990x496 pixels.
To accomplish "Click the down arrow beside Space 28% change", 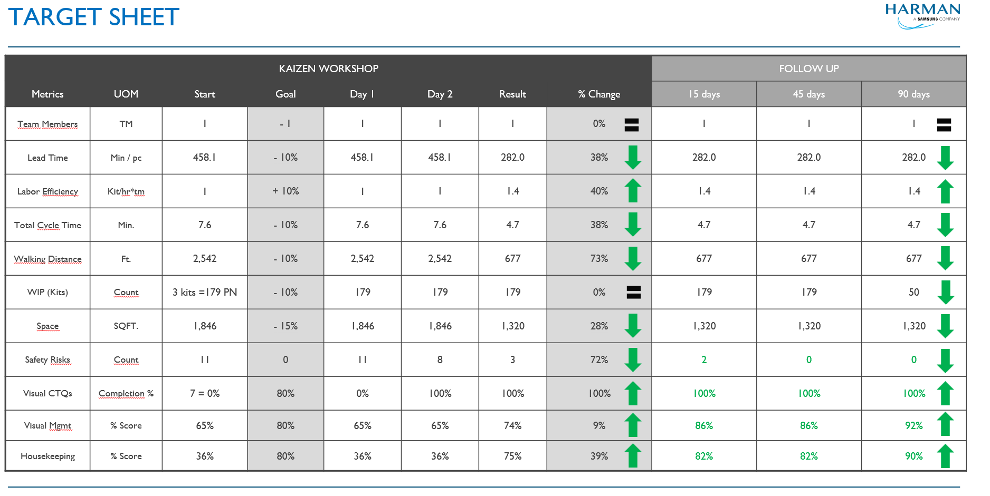I will (x=633, y=326).
